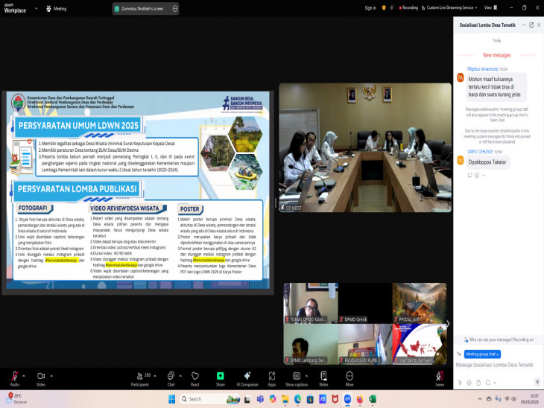The width and height of the screenshot is (544, 408).
Task: Toggle camera with the Video button
Action: point(41,378)
